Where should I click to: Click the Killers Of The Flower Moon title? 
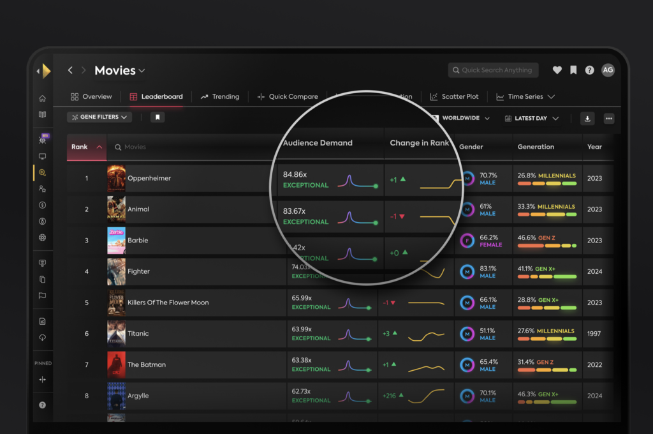[168, 303]
